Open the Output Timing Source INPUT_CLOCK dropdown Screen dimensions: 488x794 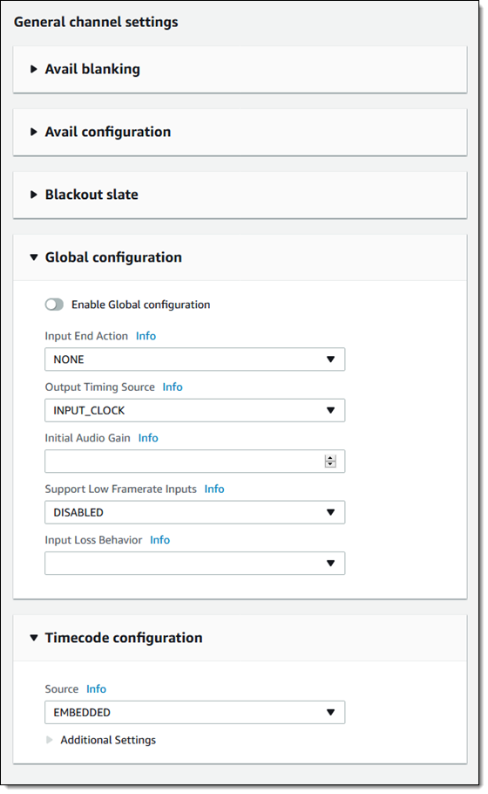click(194, 410)
